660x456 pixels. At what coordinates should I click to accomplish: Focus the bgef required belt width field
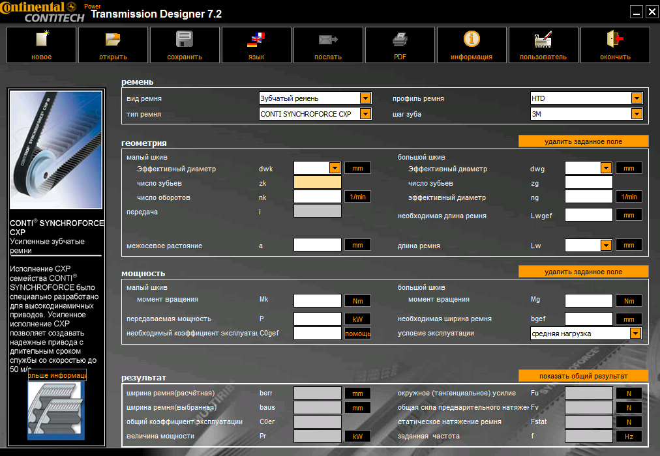point(588,319)
